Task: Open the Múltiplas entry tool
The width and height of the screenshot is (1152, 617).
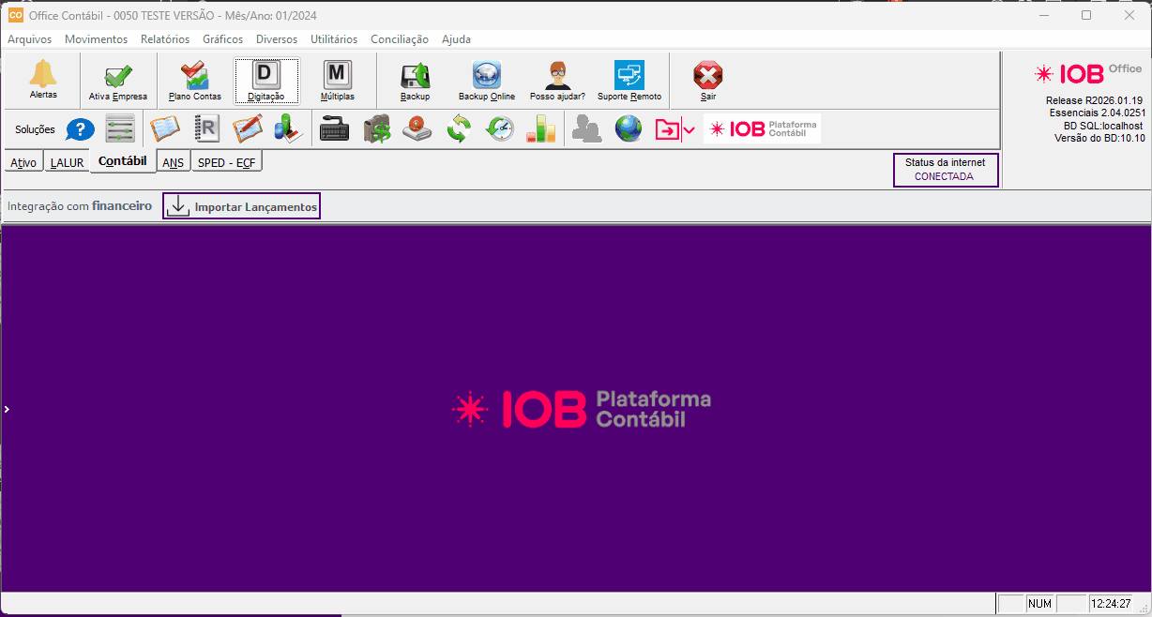Action: tap(338, 82)
